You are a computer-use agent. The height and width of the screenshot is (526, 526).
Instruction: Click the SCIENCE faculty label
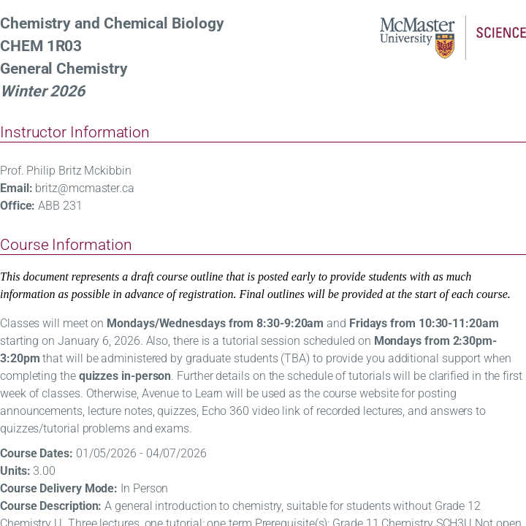(x=500, y=33)
